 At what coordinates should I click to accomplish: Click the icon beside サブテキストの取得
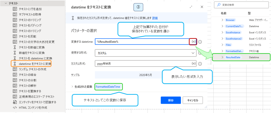pos(15,14)
